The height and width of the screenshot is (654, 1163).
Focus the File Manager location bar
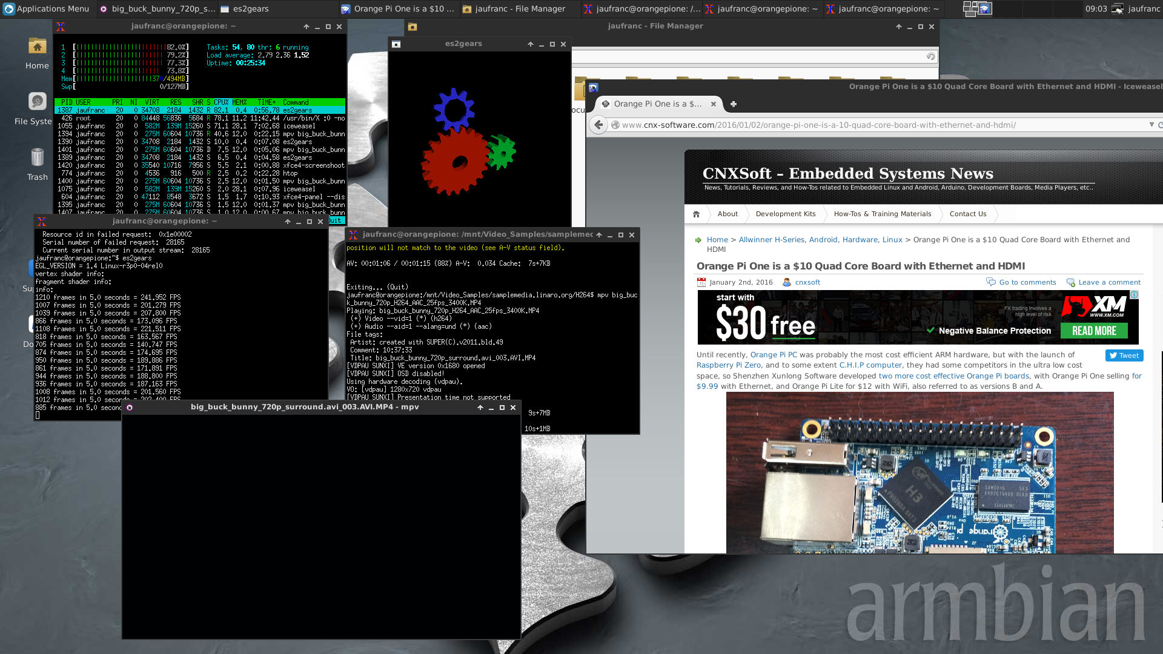748,56
